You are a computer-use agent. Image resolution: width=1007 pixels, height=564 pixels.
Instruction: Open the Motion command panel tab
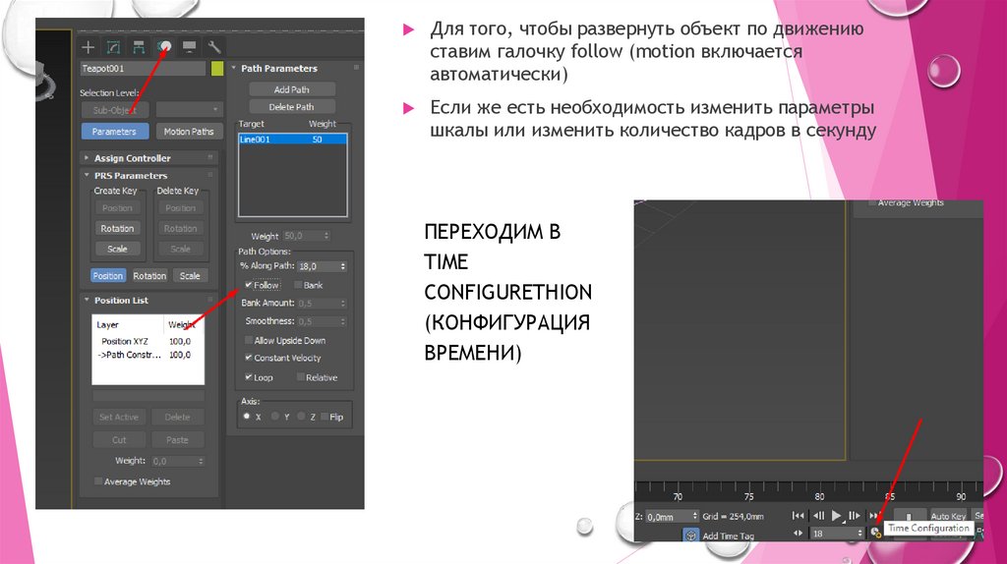164,47
